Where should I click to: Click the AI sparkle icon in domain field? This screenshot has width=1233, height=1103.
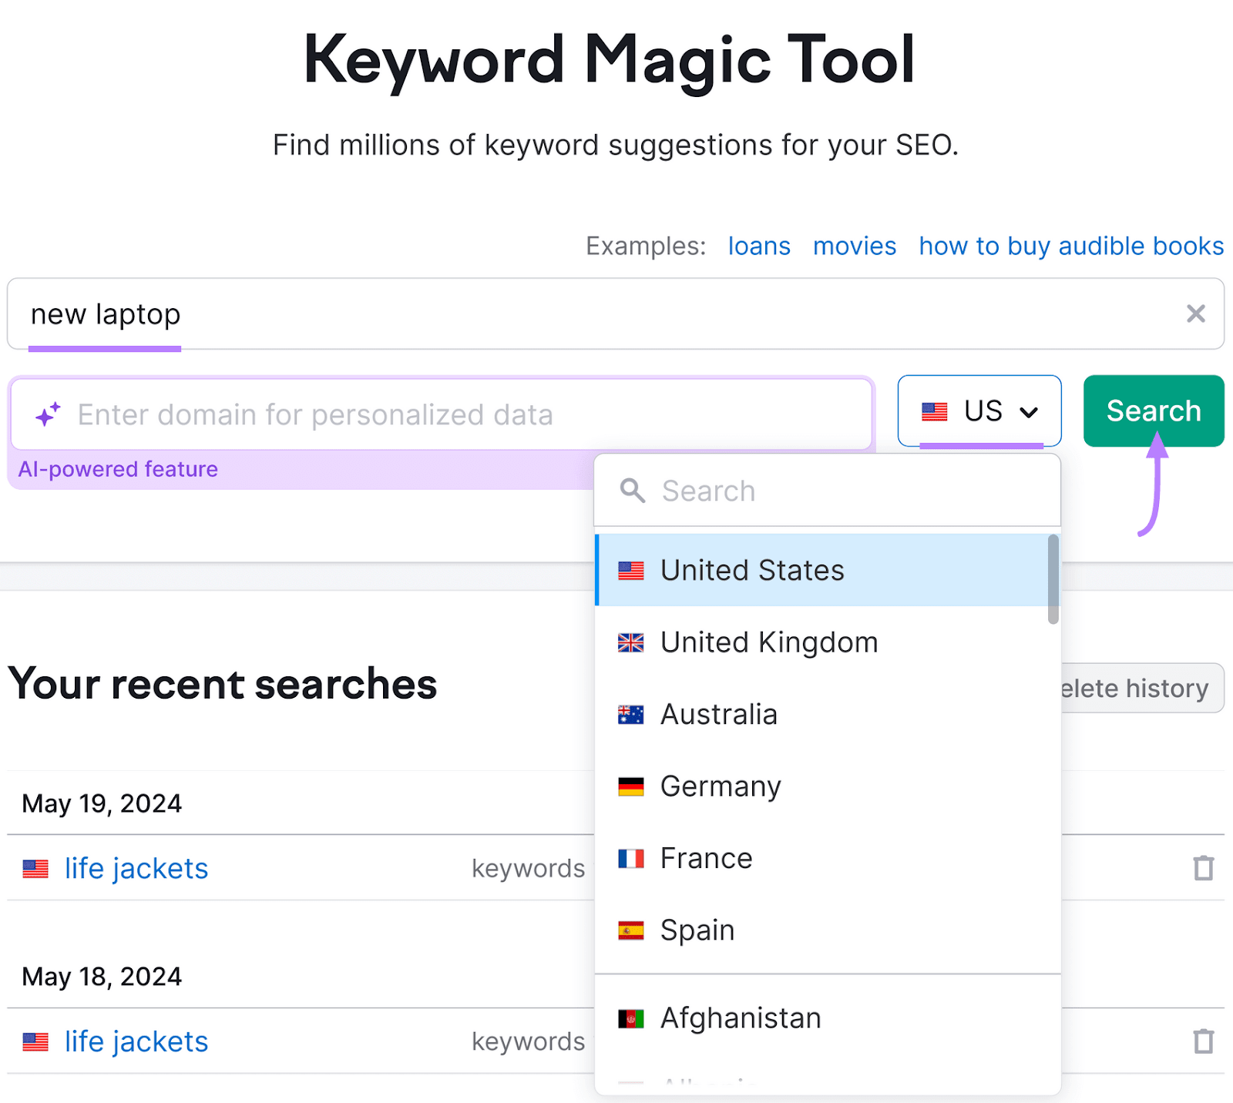pyautogui.click(x=48, y=414)
